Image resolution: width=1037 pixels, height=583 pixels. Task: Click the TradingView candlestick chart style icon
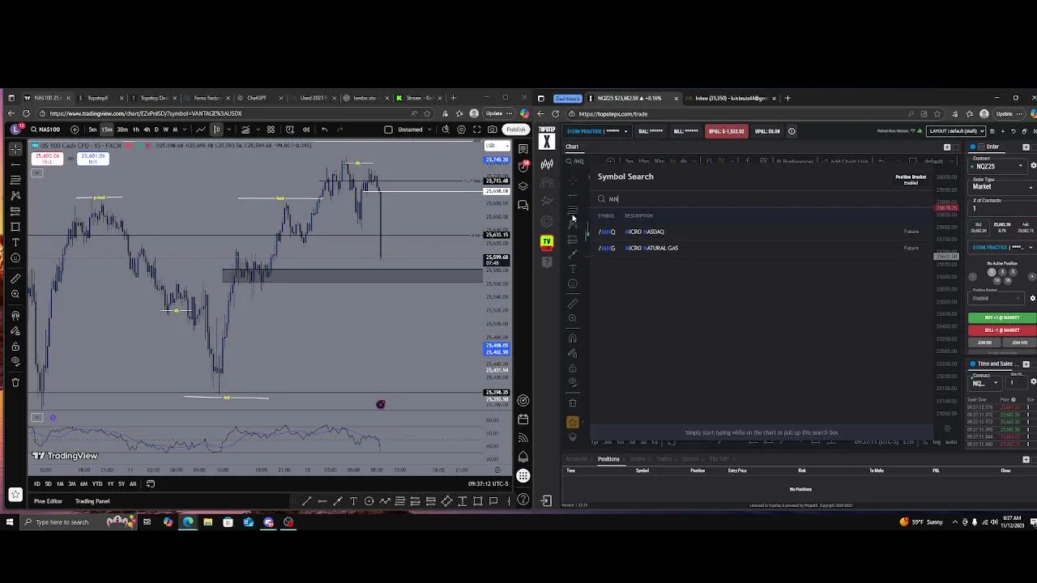click(216, 130)
